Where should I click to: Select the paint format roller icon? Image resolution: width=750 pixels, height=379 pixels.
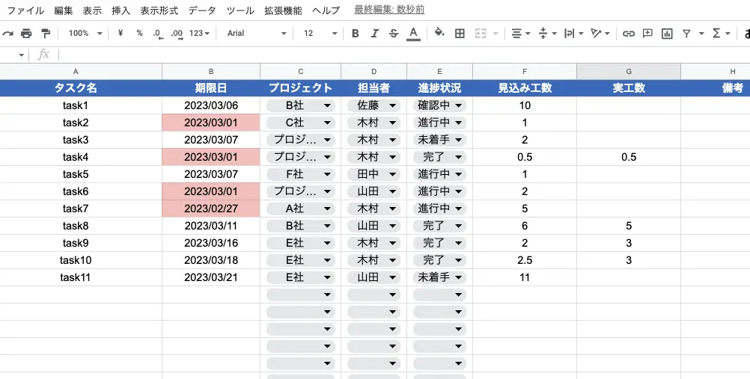46,34
